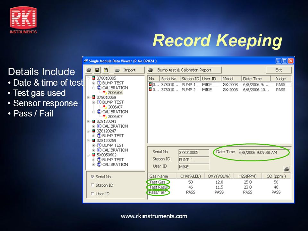Select the BUMP TEST icon under 378010005
The width and height of the screenshot is (308, 231).
point(99,83)
